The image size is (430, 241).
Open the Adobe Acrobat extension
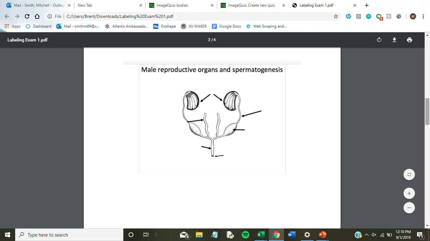coord(359,16)
